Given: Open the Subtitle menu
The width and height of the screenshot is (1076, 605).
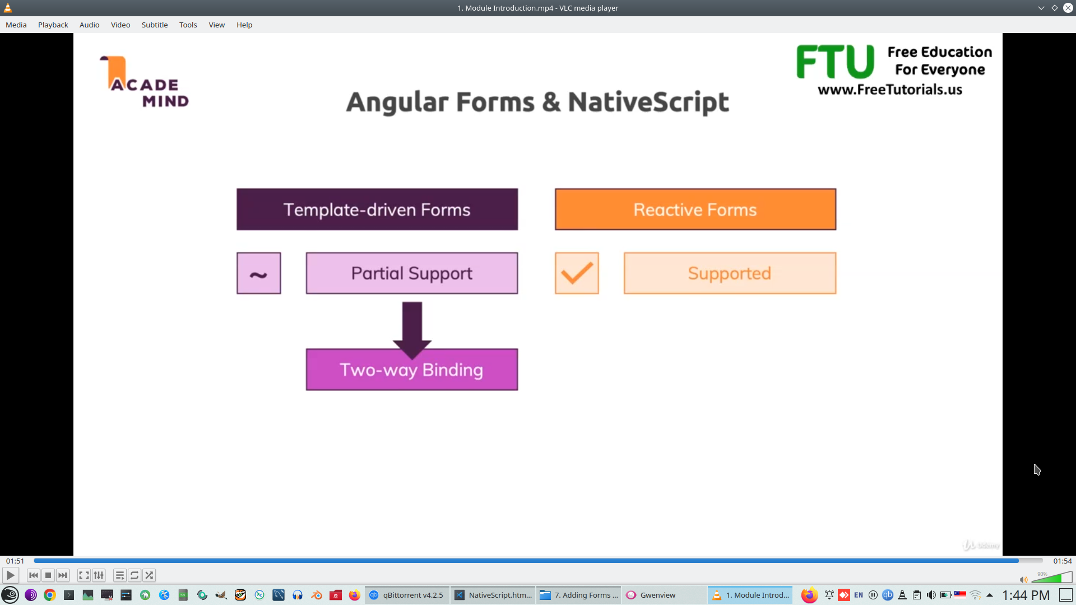Looking at the screenshot, I should [154, 25].
